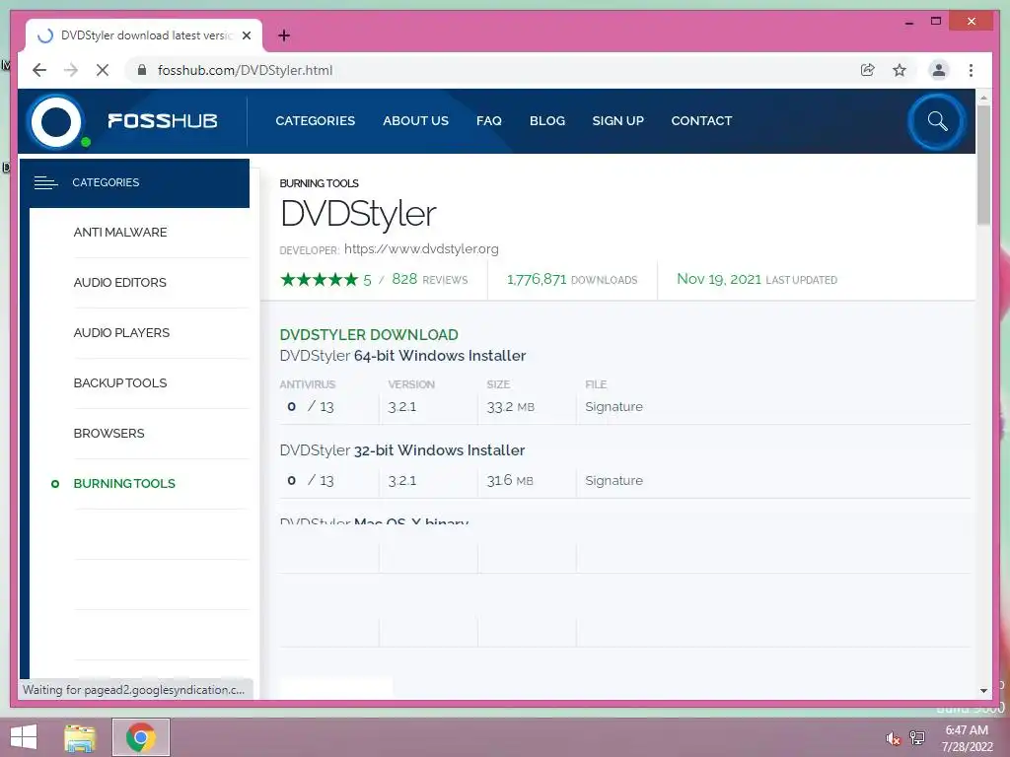This screenshot has height=757, width=1010.
Task: Click Chrome icon in taskbar
Action: pos(141,737)
